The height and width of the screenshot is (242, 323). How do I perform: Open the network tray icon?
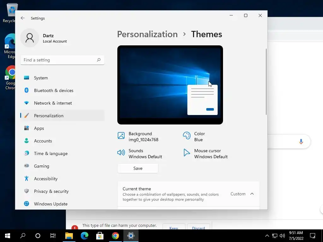pyautogui.click(x=275, y=236)
